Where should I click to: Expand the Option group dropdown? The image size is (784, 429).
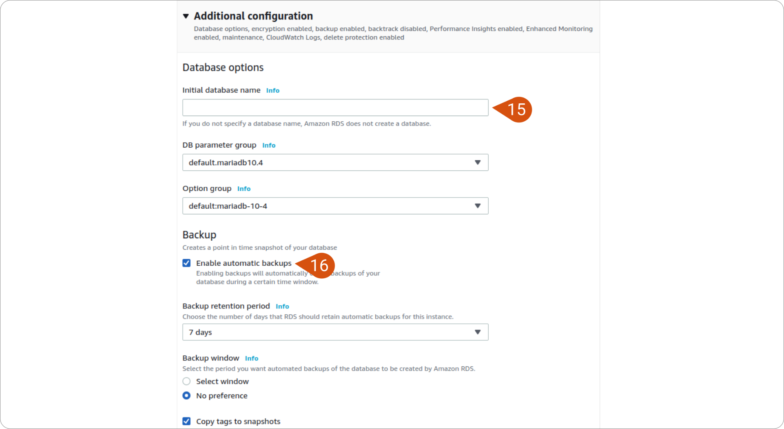[x=335, y=206]
